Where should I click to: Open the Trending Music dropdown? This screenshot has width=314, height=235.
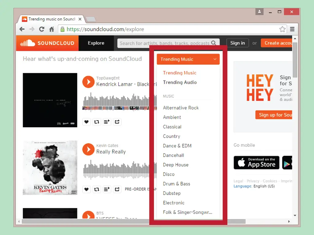pos(188,59)
